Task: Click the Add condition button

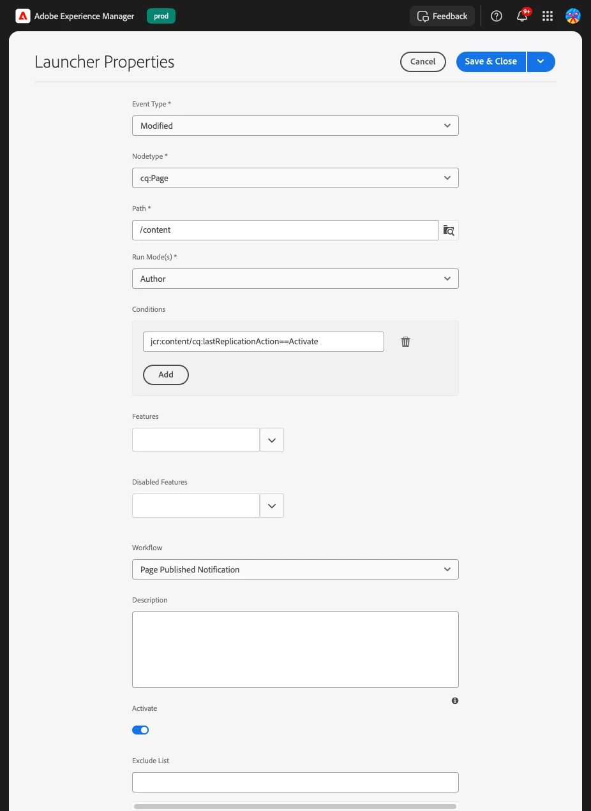Action: (x=166, y=375)
